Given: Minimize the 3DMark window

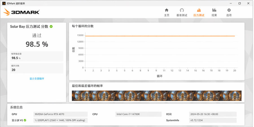Looking at the screenshot, I should pos(231,3).
